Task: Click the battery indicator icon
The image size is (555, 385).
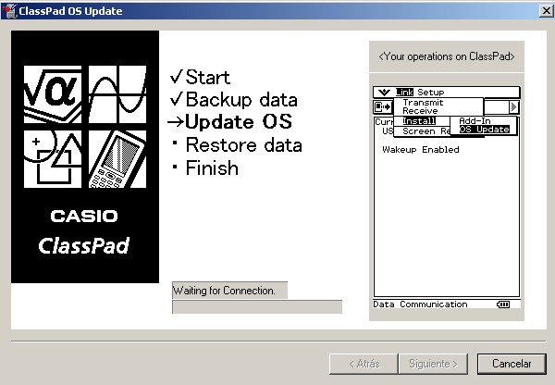Action: [x=503, y=304]
